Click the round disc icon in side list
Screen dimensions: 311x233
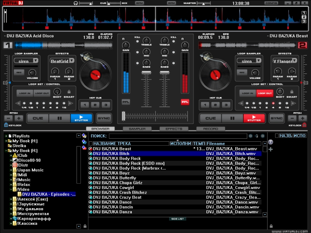pos(271,142)
